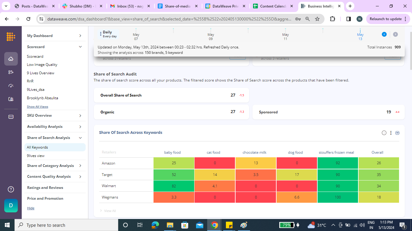This screenshot has height=231, width=412.
Task: Open the users group icon in left rail
Action: [x=11, y=72]
